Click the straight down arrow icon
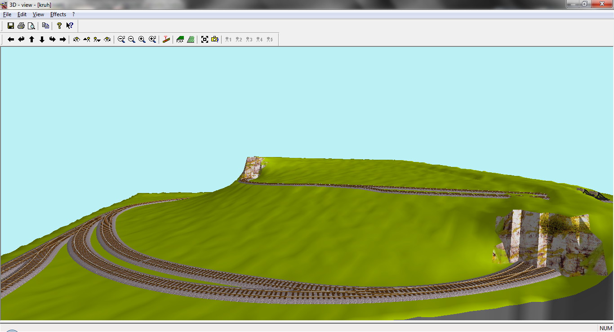The height and width of the screenshot is (332, 614). 42,40
